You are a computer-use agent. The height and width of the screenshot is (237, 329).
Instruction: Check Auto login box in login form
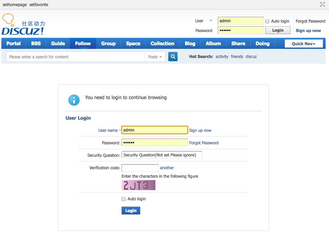124,199
